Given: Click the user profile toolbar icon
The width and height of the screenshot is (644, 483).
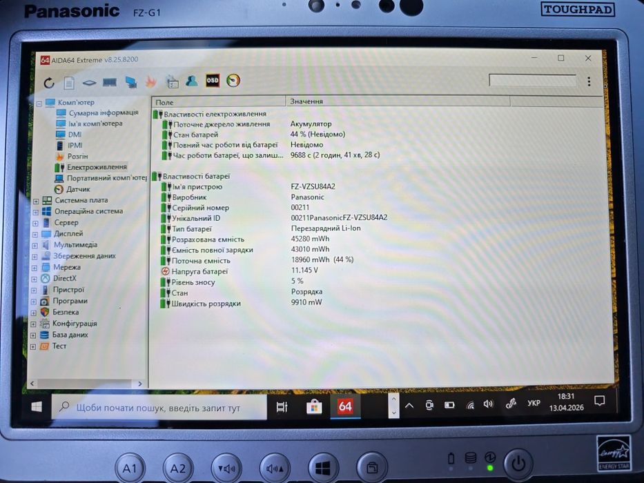Looking at the screenshot, I should tap(191, 81).
